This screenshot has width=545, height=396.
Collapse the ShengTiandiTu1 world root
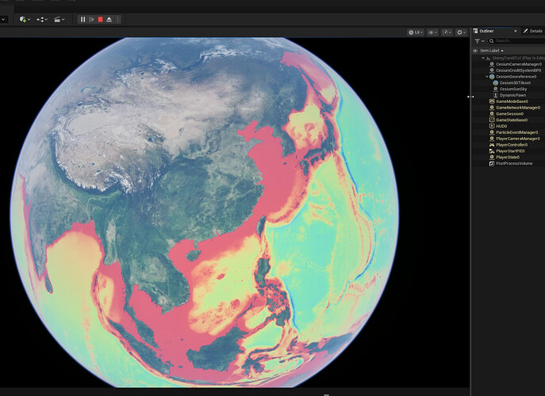[483, 59]
